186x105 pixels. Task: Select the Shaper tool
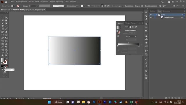(3, 32)
